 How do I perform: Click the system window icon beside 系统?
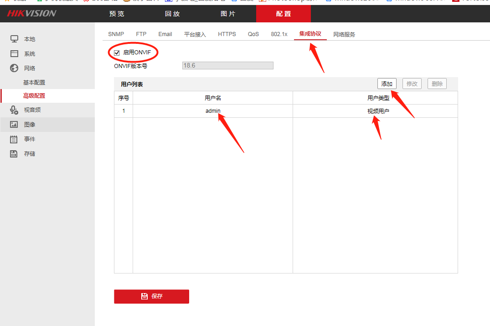(x=14, y=54)
